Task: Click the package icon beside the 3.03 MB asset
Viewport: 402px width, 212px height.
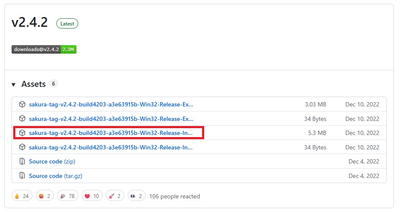Action: 22,105
